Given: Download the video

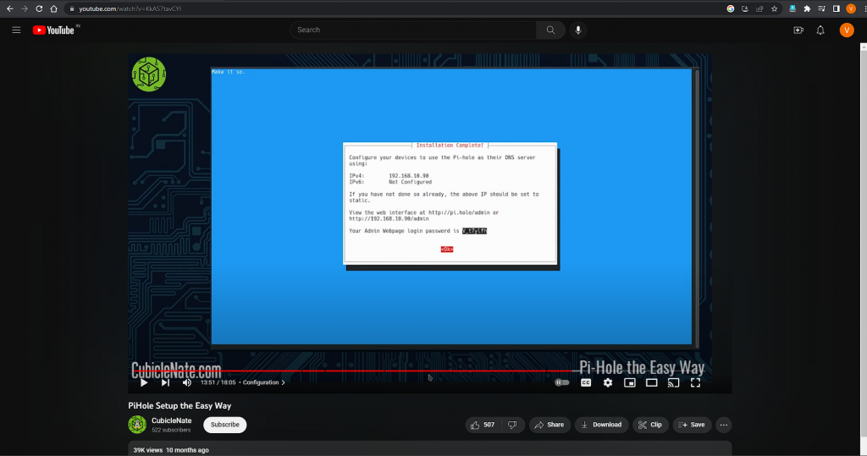Looking at the screenshot, I should click(602, 425).
